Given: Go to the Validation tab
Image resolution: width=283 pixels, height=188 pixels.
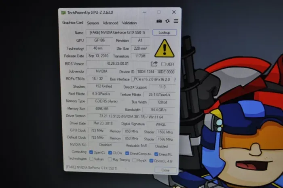Looking at the screenshot, I should (129, 23).
